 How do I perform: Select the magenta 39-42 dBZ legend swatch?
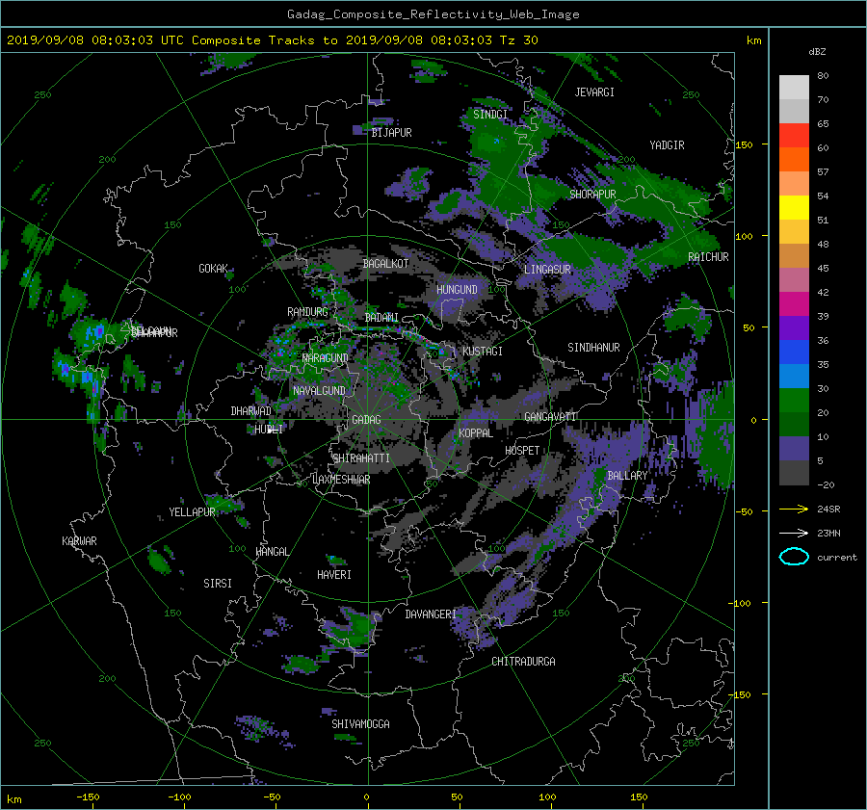tap(794, 303)
